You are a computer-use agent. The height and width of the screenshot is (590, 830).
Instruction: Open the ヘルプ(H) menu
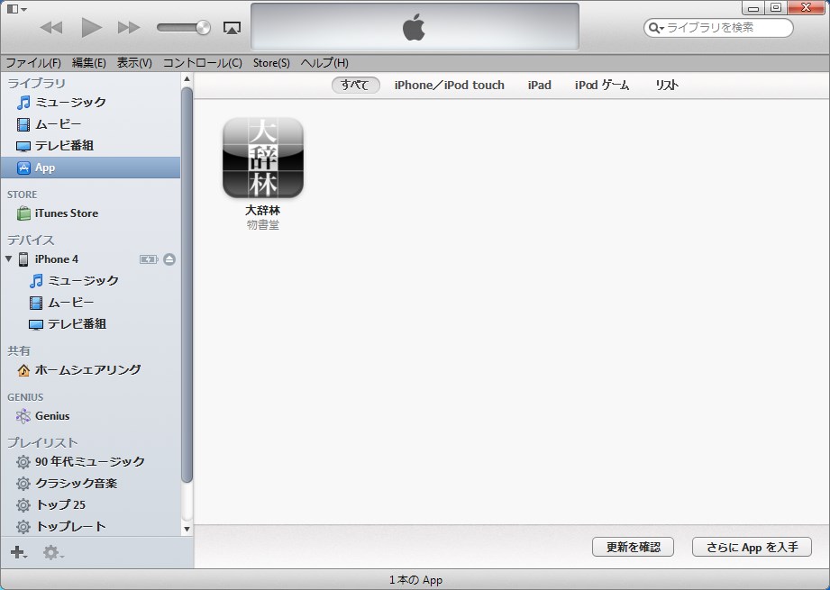pyautogui.click(x=324, y=62)
